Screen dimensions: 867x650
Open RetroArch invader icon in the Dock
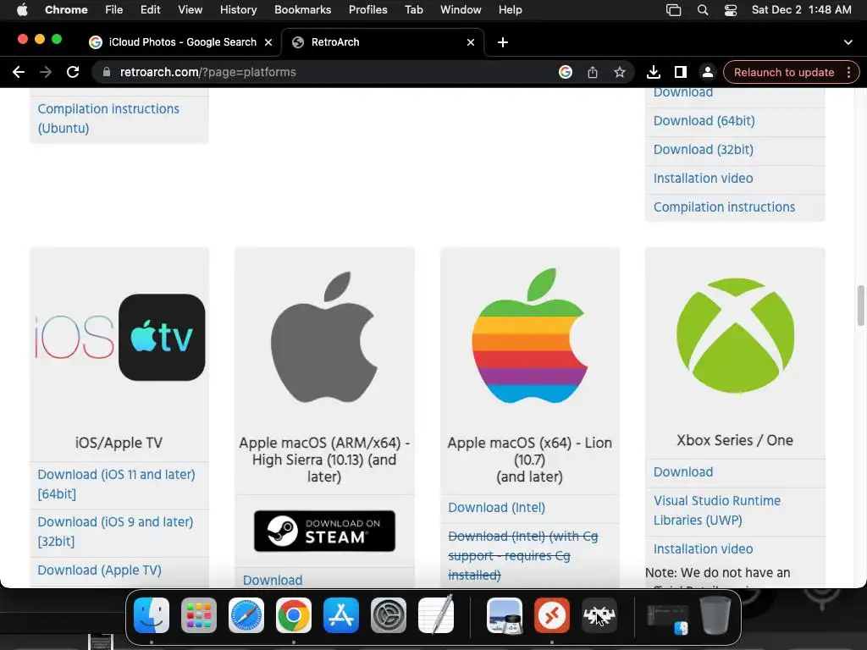(x=599, y=615)
